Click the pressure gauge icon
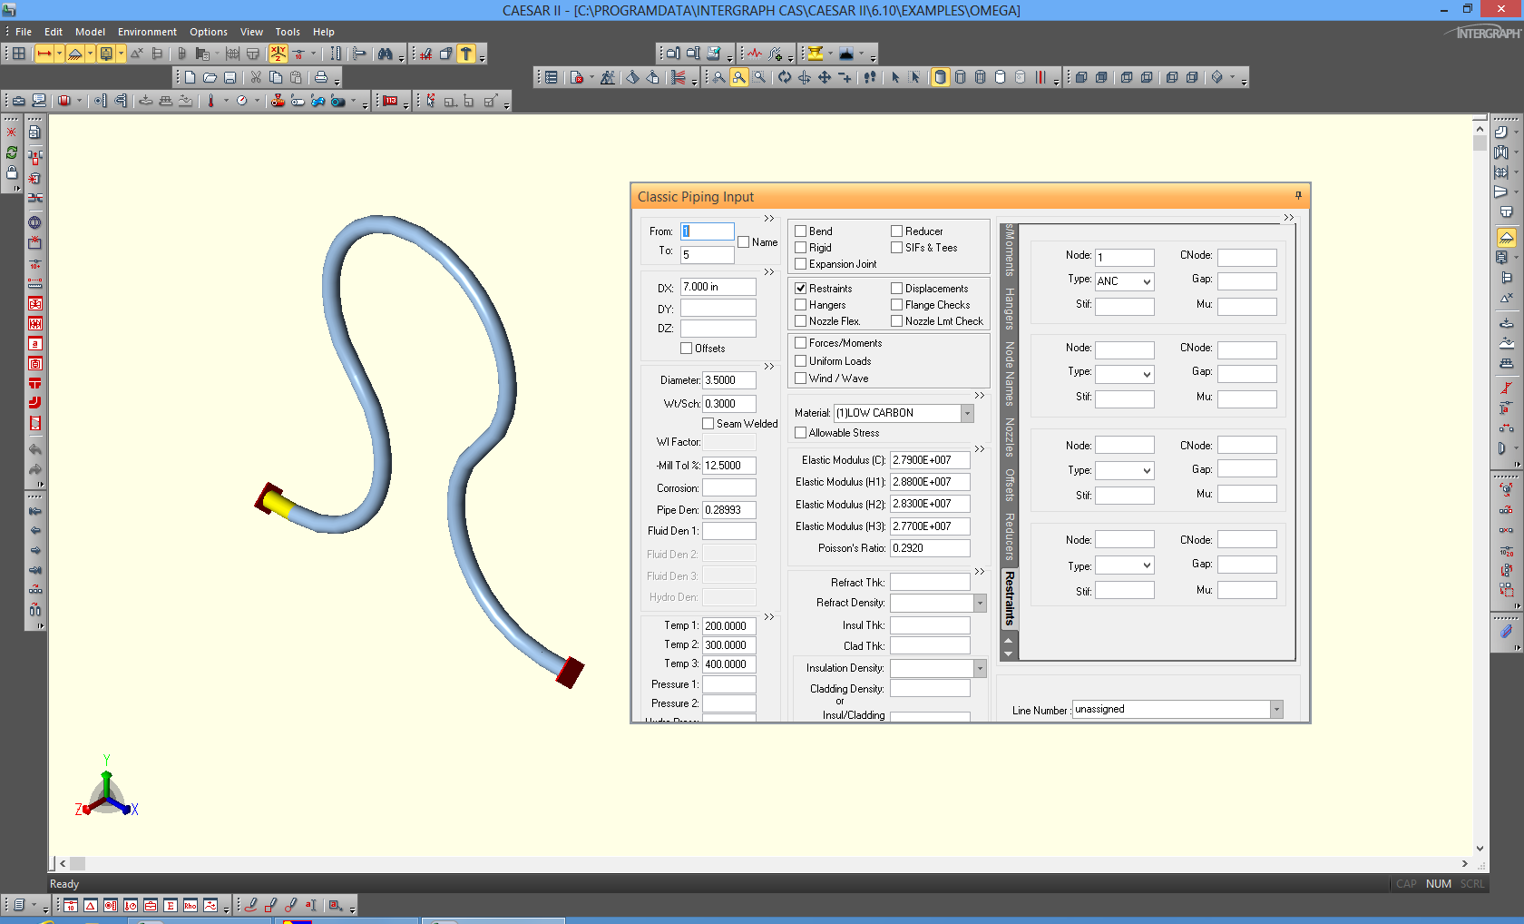Viewport: 1524px width, 924px height. pos(242,102)
